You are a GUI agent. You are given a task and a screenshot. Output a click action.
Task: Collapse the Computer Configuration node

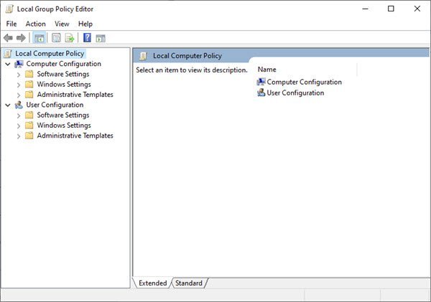click(8, 65)
